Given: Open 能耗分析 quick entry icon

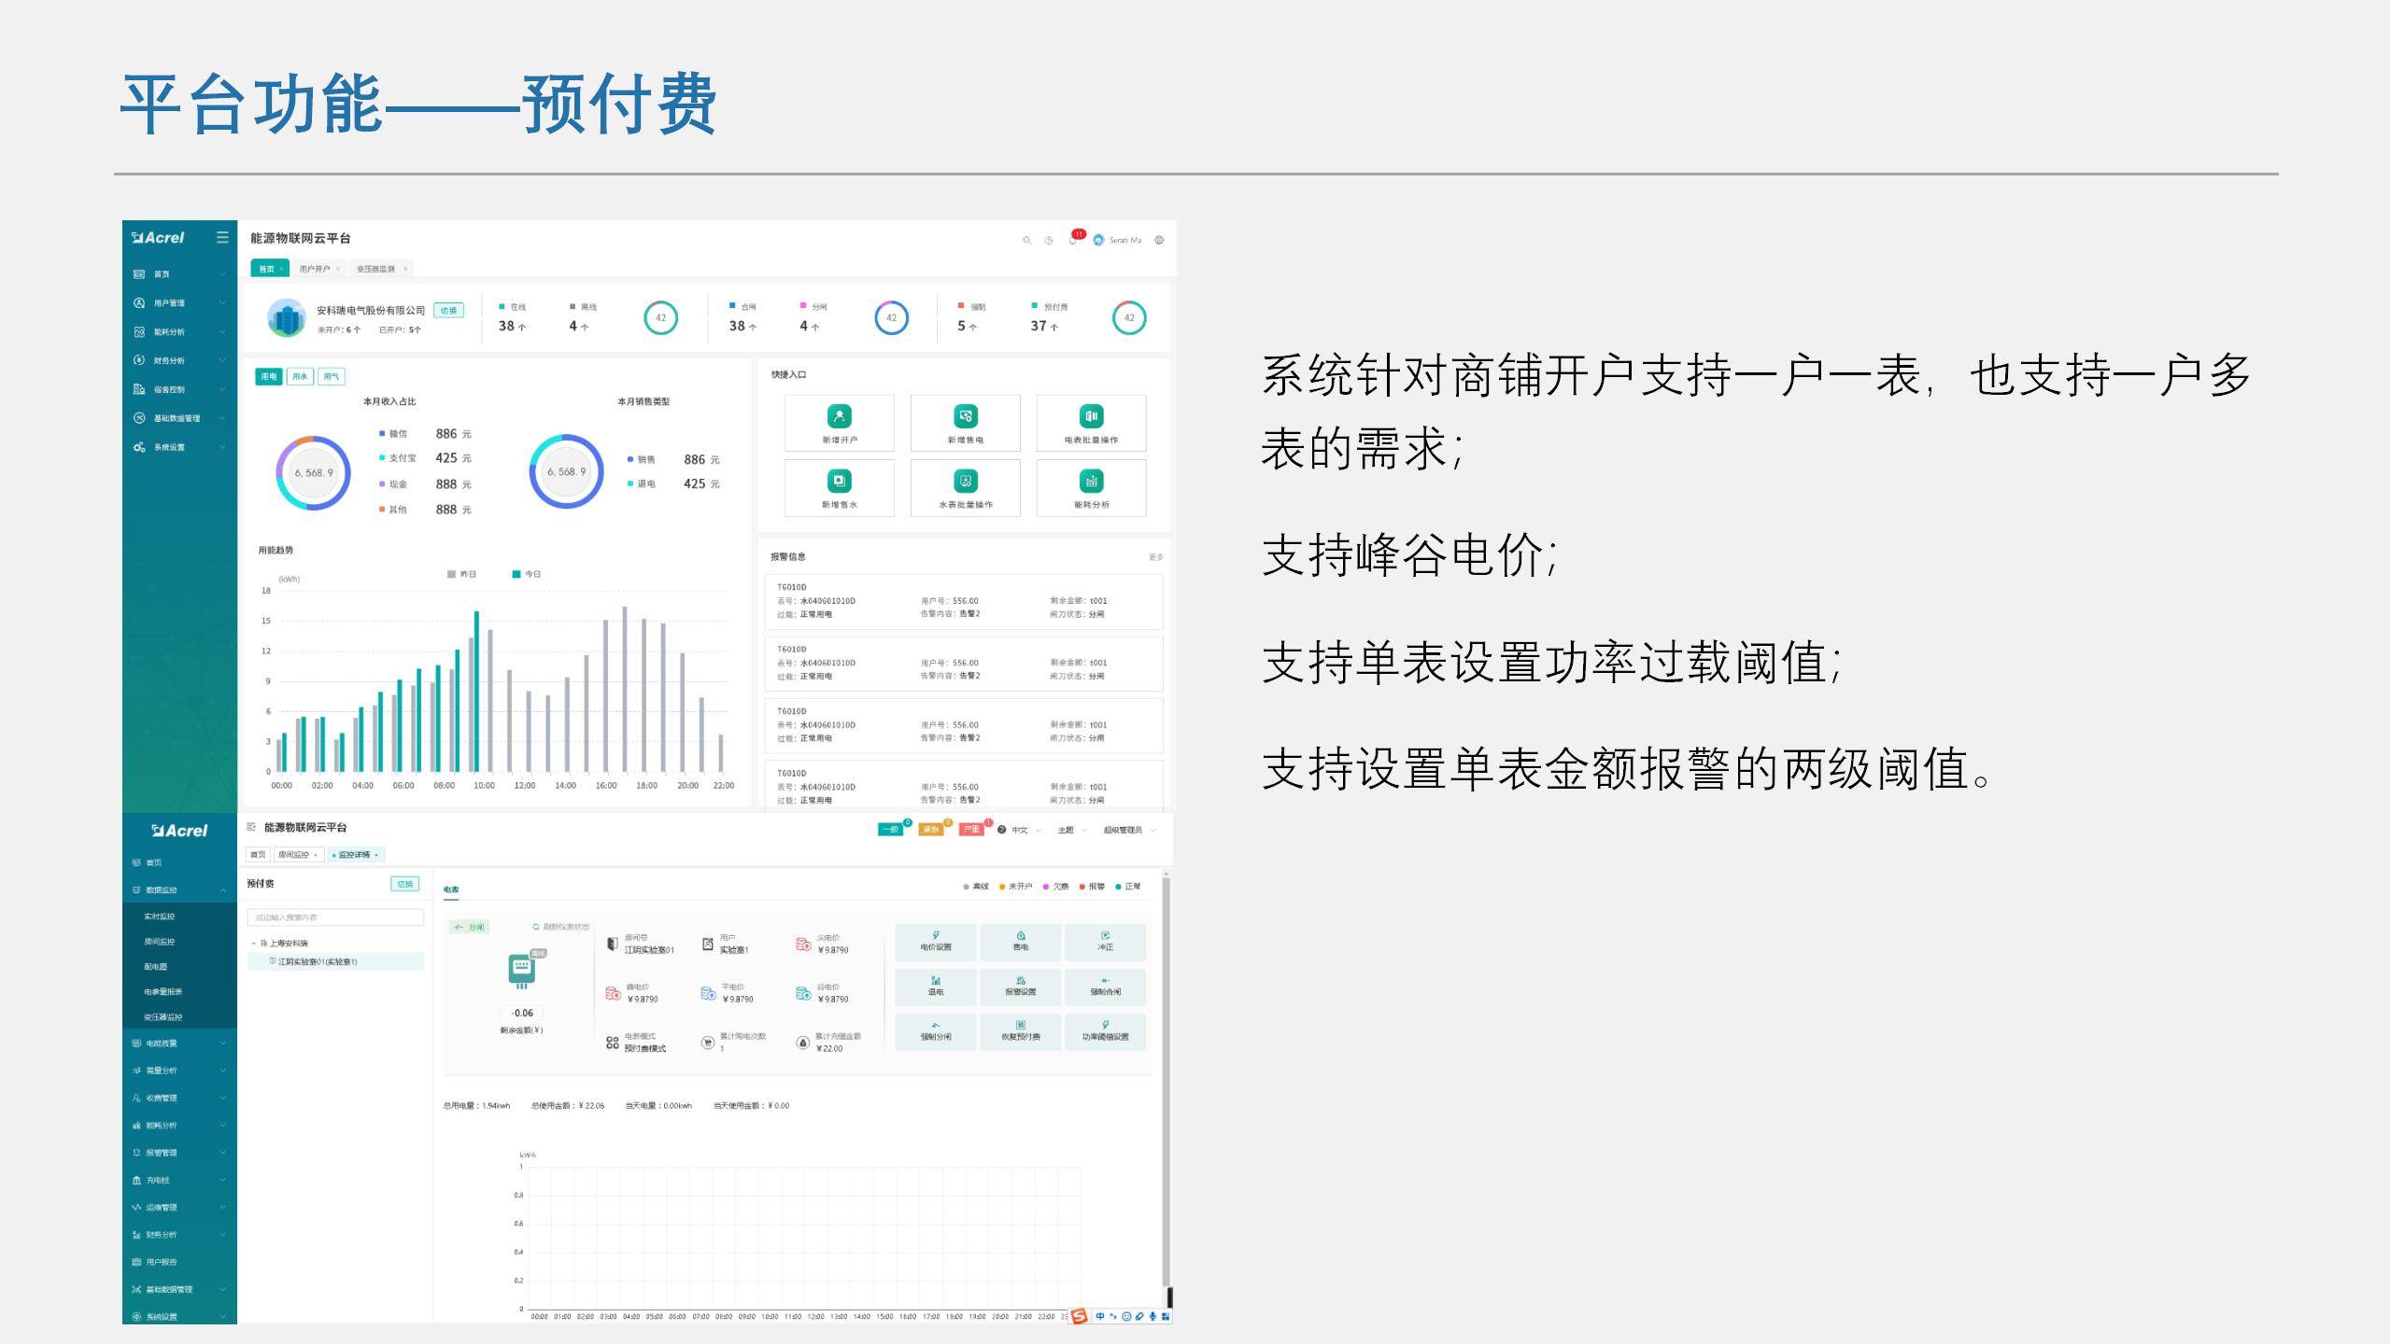Looking at the screenshot, I should [x=1091, y=482].
